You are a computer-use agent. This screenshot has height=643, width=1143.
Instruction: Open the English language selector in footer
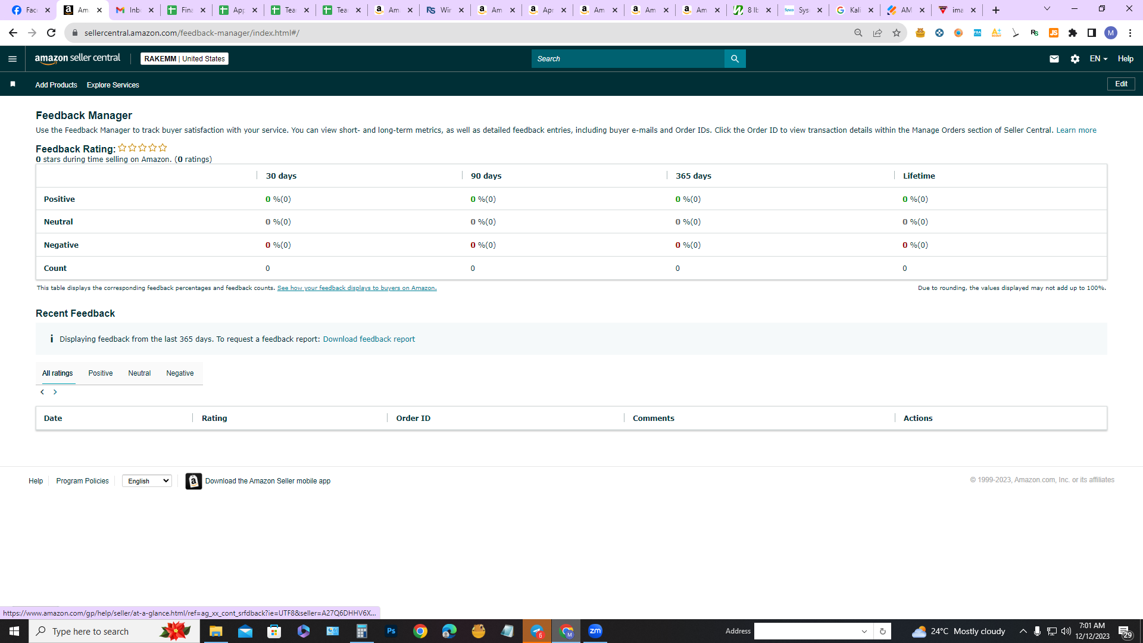147,481
